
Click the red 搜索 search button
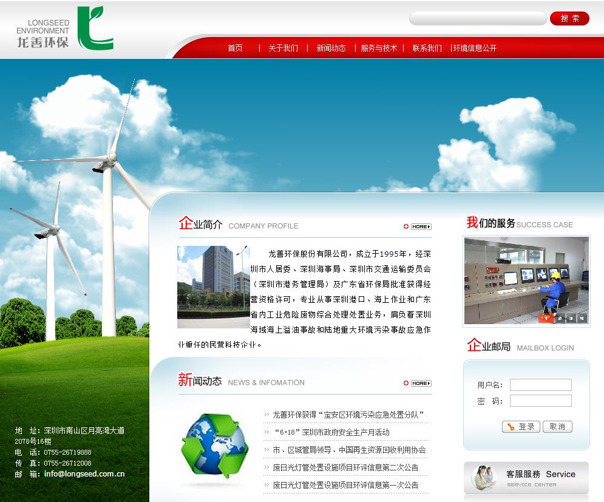[569, 18]
